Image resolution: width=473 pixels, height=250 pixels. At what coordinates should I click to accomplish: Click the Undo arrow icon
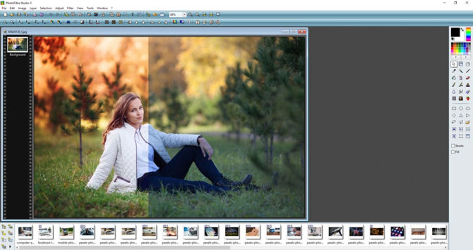pyautogui.click(x=51, y=14)
